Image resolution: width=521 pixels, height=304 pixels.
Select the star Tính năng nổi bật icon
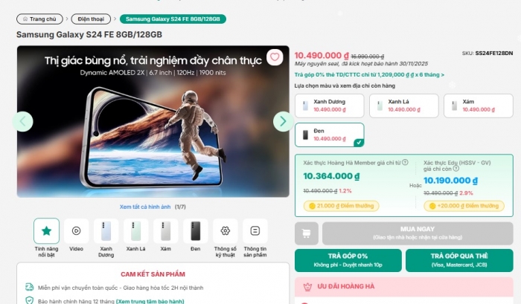pyautogui.click(x=46, y=230)
